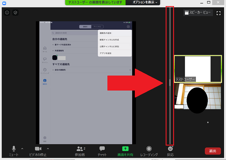Click the red 退出 leave button
This screenshot has width=226, height=160.
213,151
